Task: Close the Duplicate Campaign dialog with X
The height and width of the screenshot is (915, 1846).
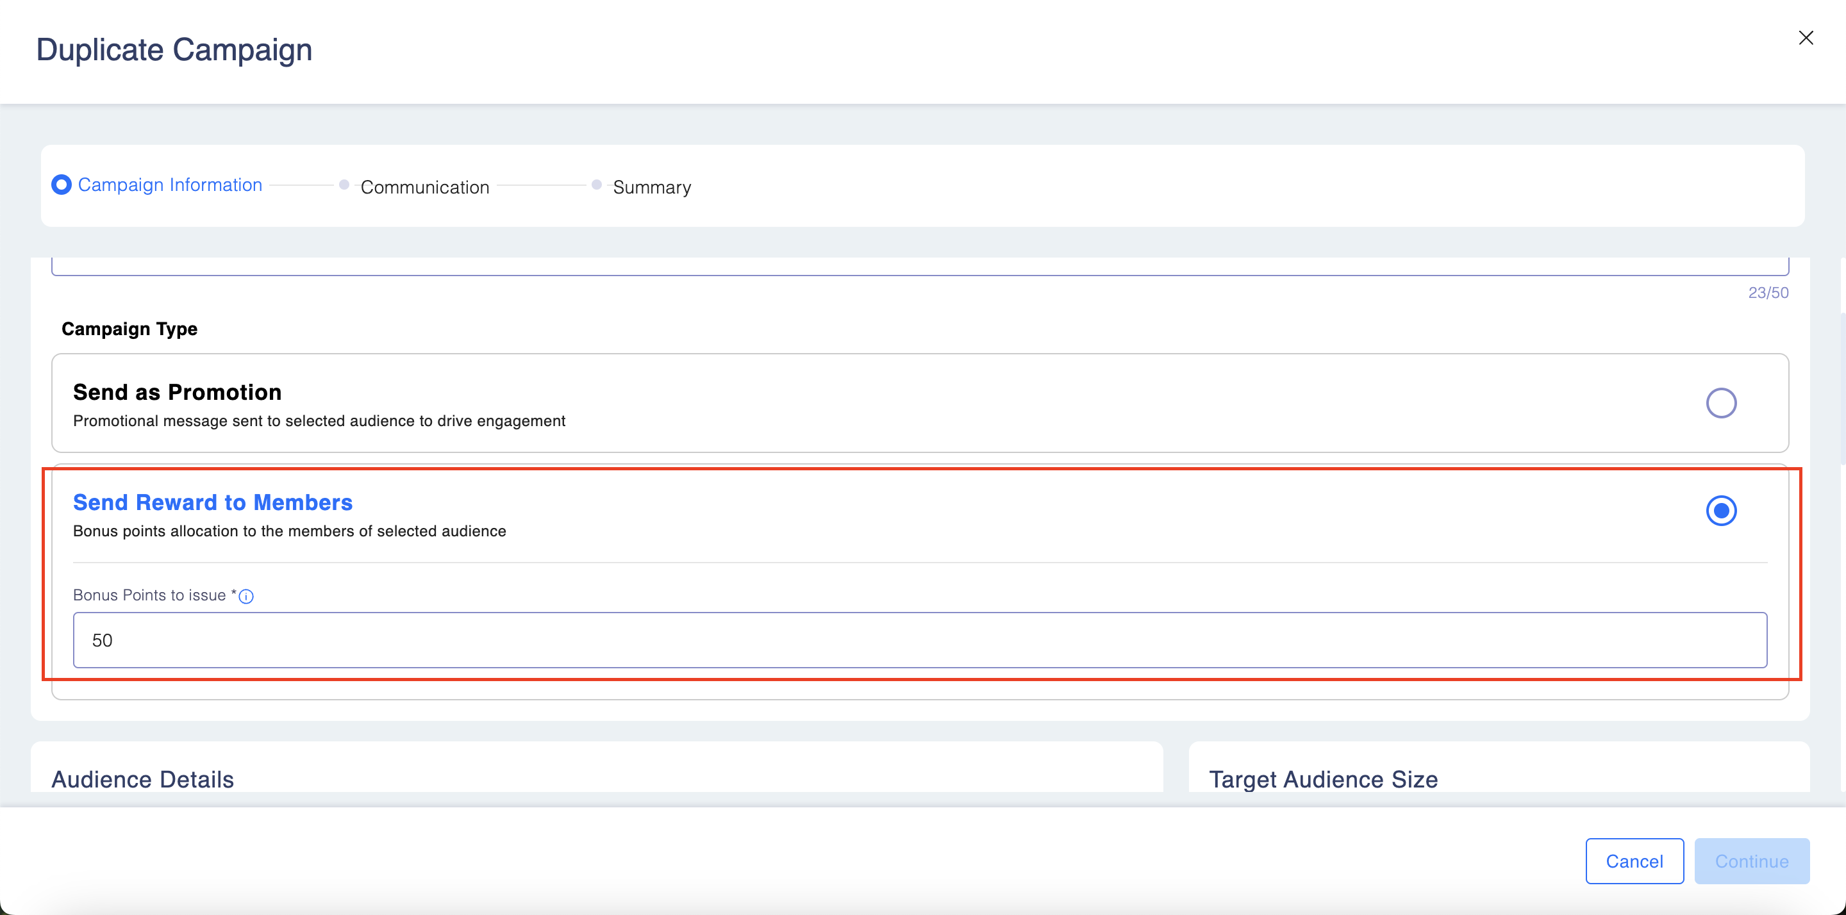Action: click(1805, 38)
